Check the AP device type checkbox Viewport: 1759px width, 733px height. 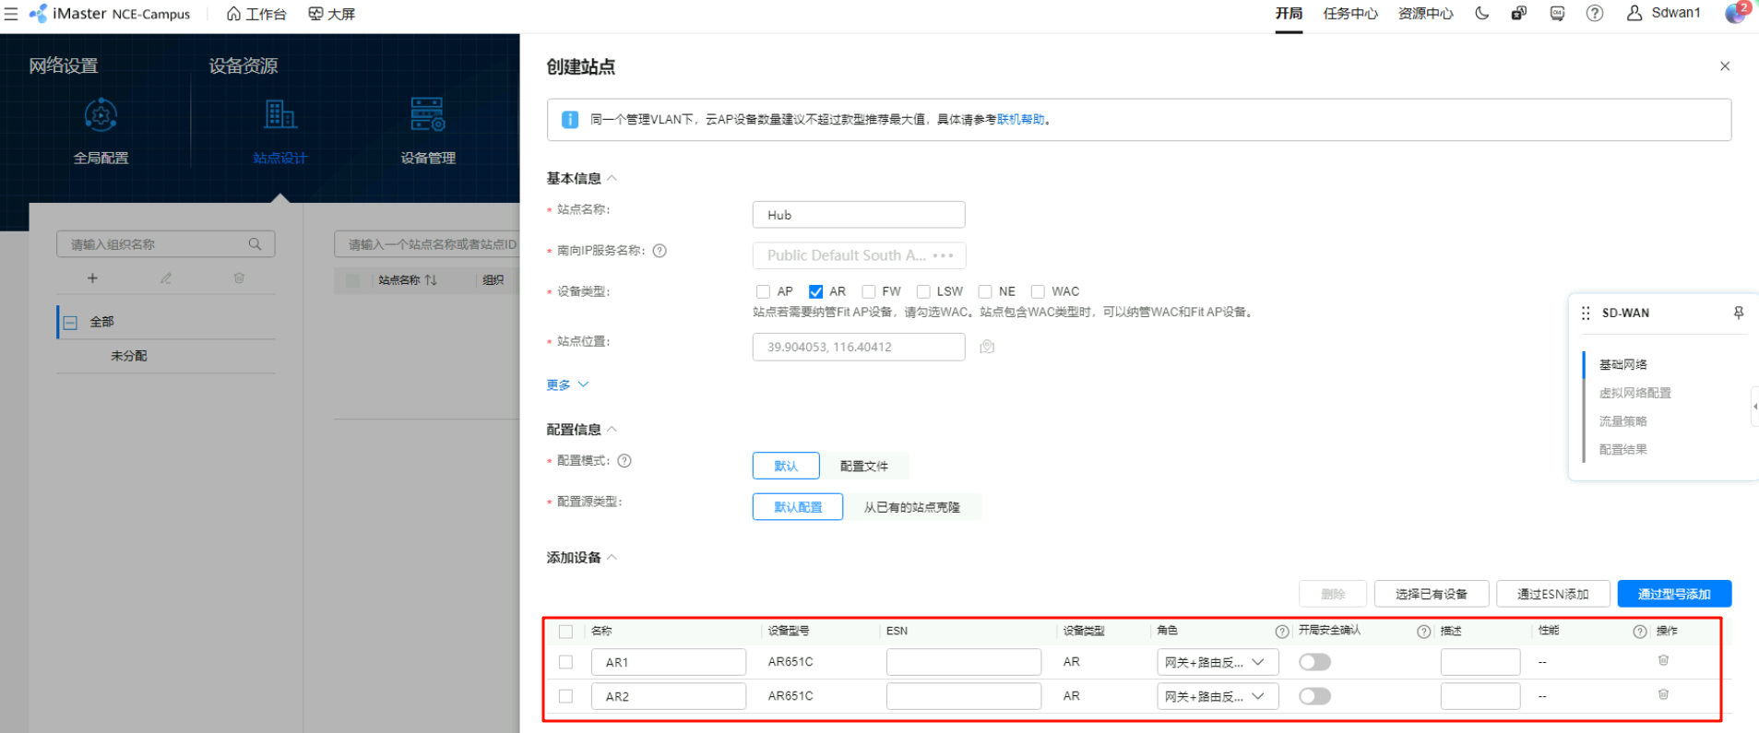[763, 291]
